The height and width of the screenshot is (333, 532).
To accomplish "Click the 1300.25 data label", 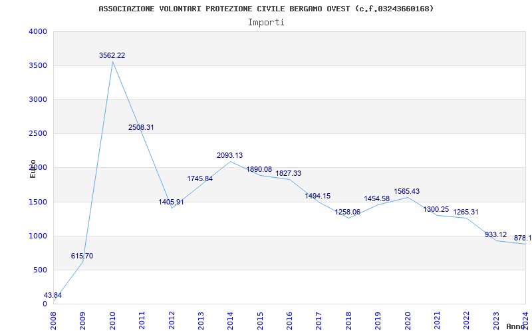I will (x=436, y=209).
